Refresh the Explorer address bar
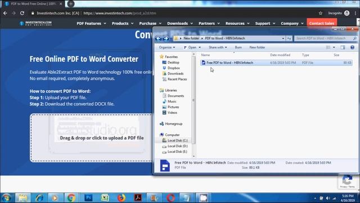This screenshot has height=203, width=360. (x=289, y=38)
